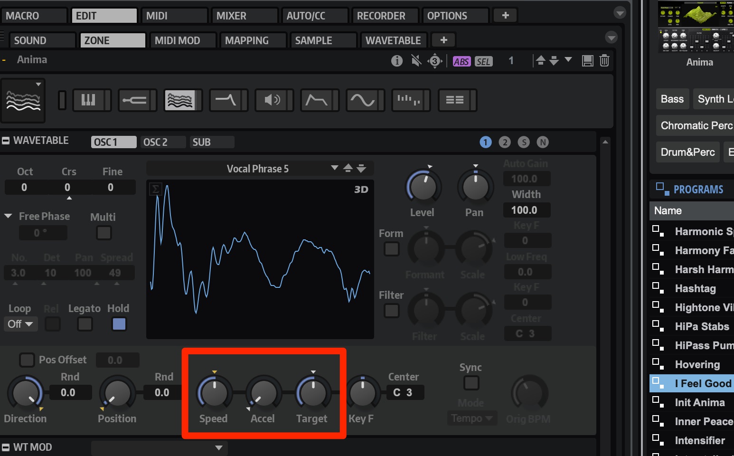Click the Sigma icon in waveform display
This screenshot has height=456, width=734.
coord(155,189)
